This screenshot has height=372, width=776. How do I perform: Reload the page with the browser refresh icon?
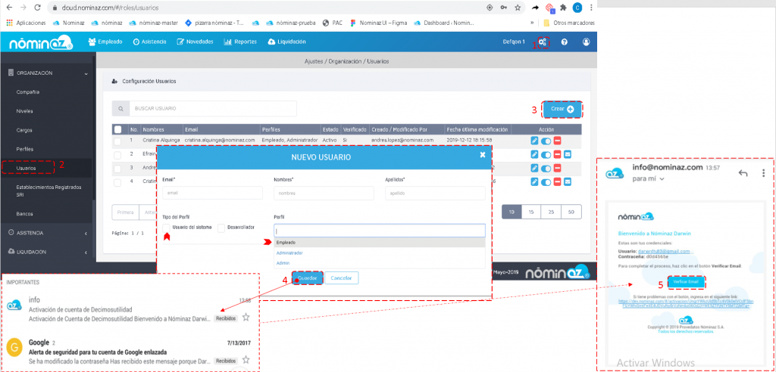(38, 8)
